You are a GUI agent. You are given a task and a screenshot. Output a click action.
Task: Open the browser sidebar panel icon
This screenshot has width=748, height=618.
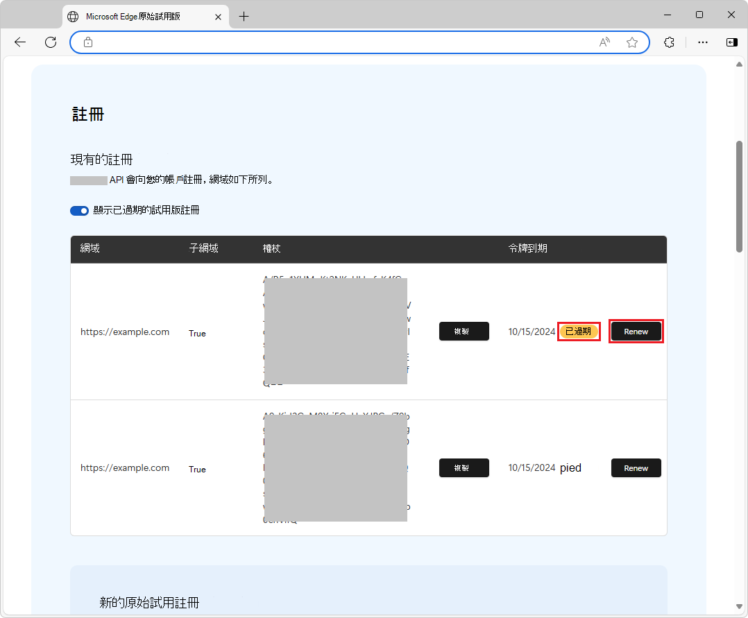coord(731,42)
